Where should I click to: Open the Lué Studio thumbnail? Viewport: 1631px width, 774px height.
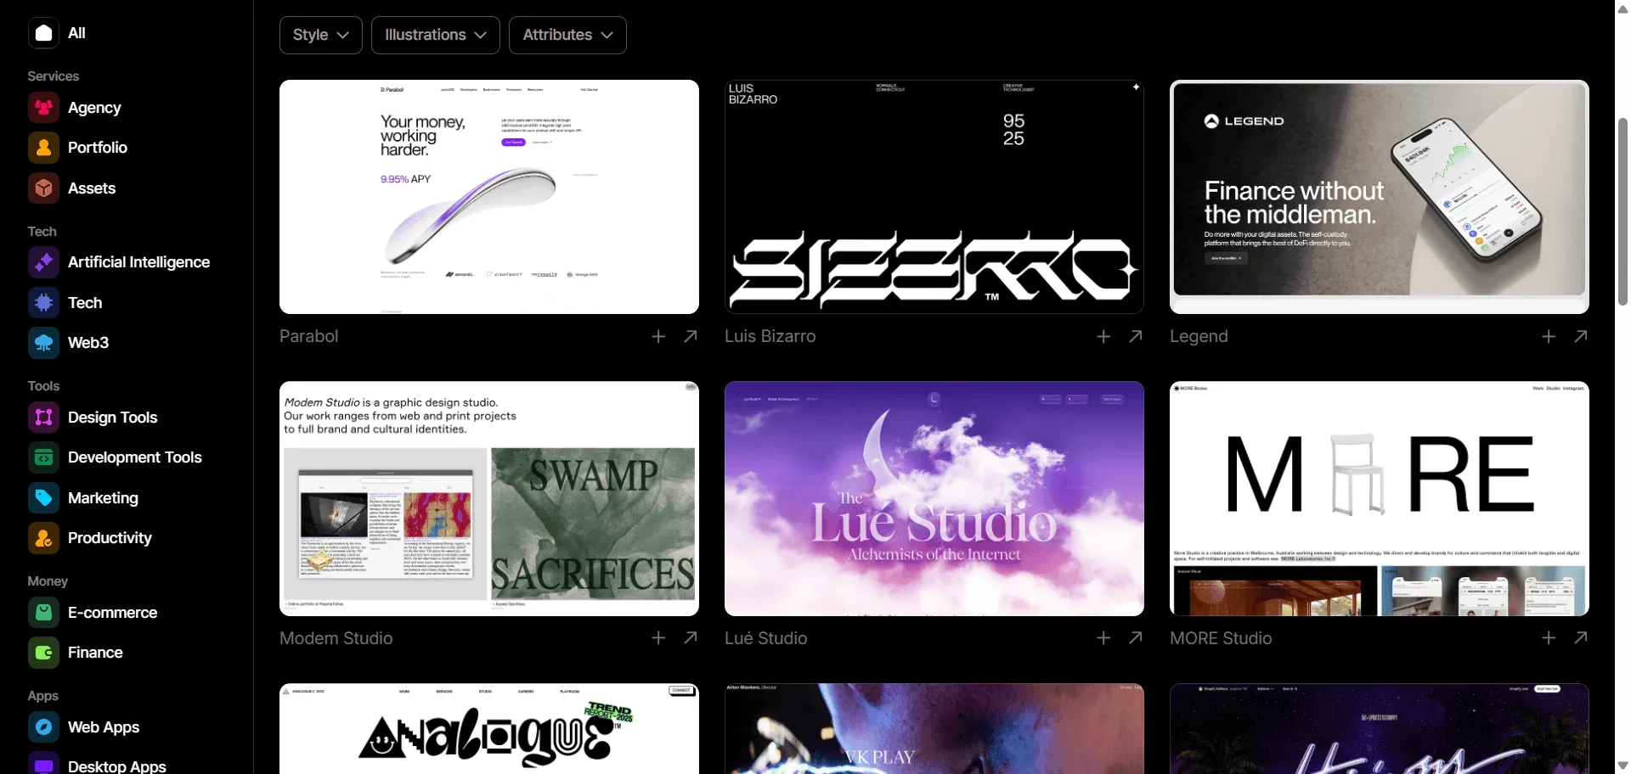point(934,498)
